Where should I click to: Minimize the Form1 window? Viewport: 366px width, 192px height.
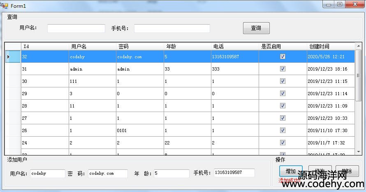pyautogui.click(x=329, y=5)
